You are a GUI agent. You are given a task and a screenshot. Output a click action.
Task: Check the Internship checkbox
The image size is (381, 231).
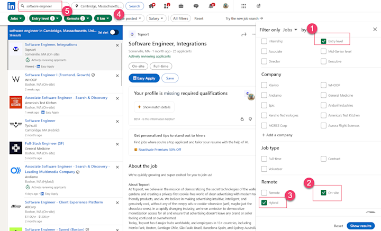(x=264, y=41)
